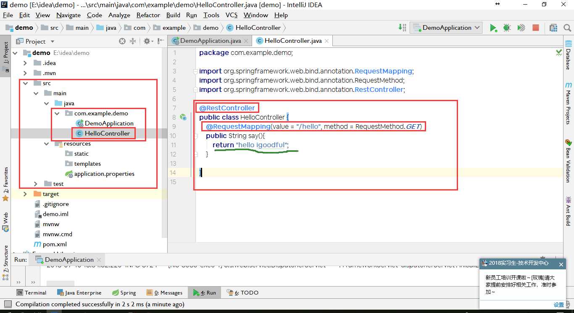Hide the Project tool window panel
This screenshot has height=313, width=574.
point(161,41)
